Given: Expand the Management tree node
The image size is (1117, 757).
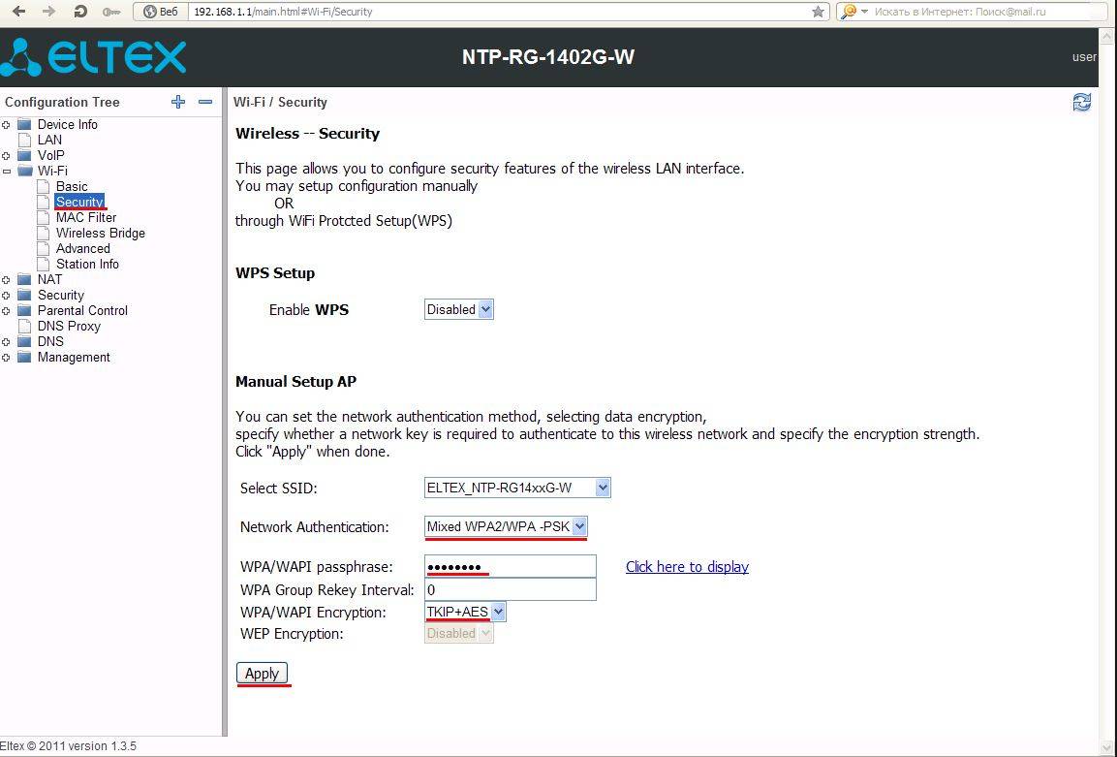Looking at the screenshot, I should [6, 357].
